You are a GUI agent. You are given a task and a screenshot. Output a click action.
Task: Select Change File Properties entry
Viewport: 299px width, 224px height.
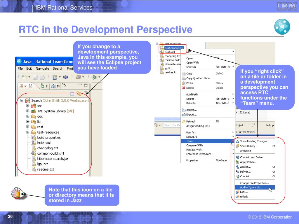[x=254, y=183]
